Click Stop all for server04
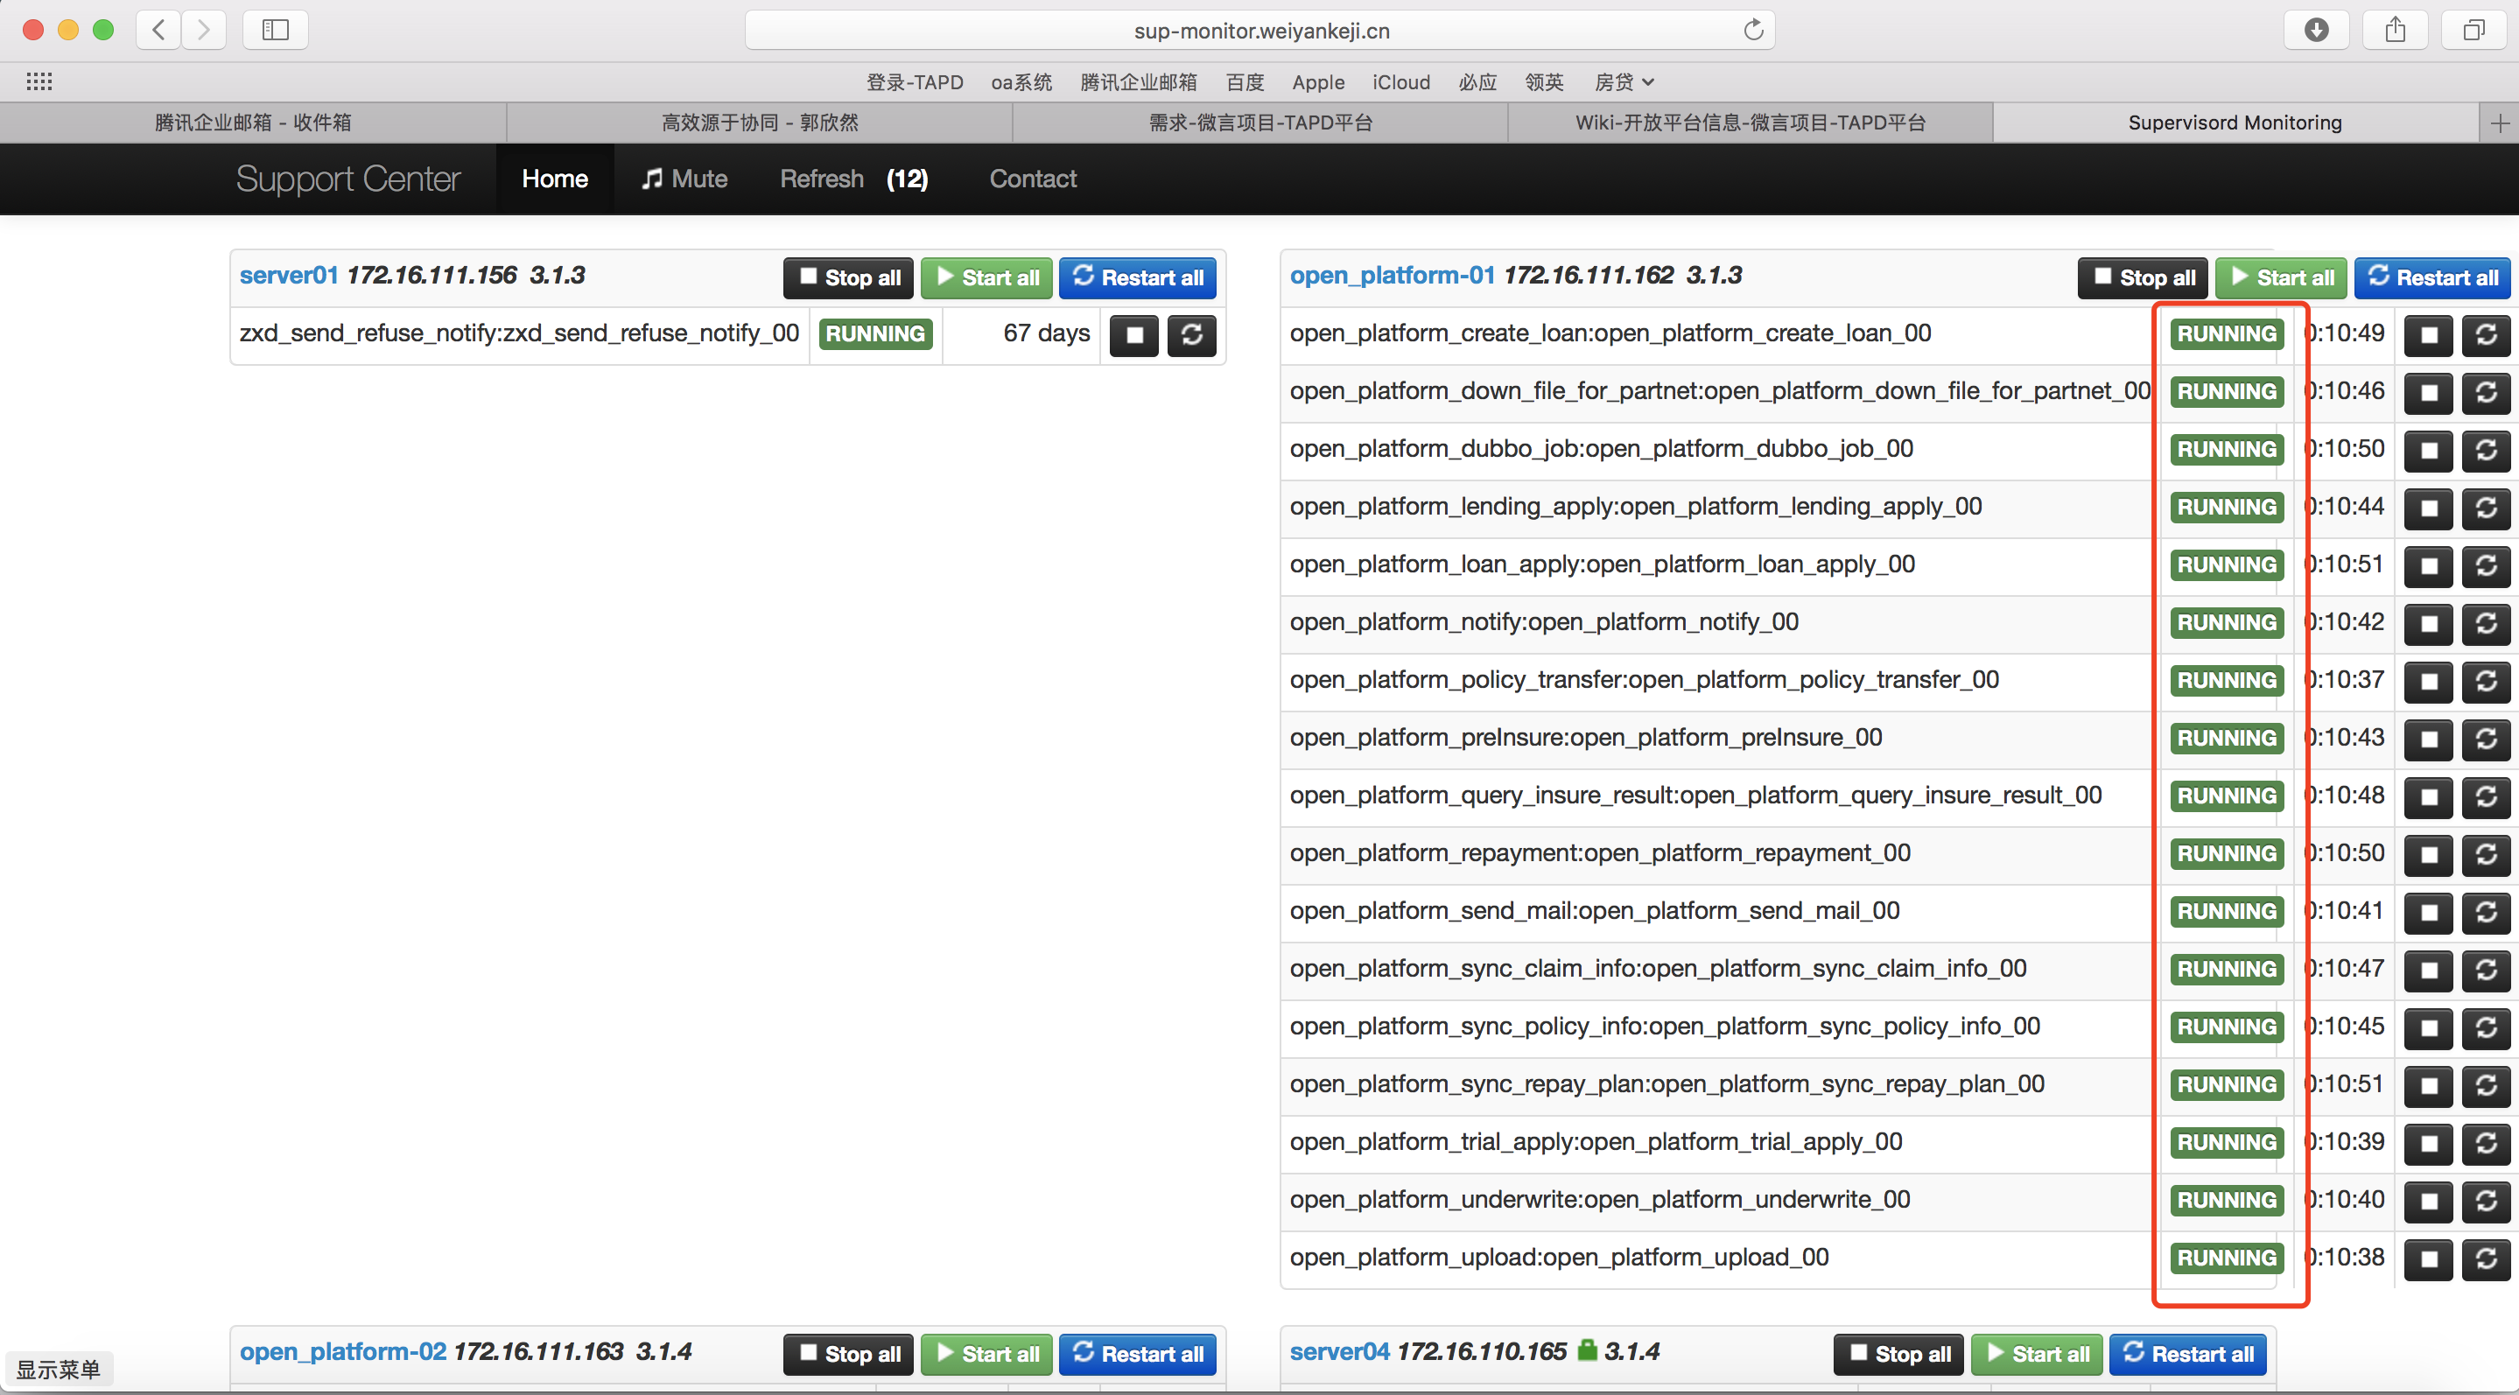 pos(1898,1354)
